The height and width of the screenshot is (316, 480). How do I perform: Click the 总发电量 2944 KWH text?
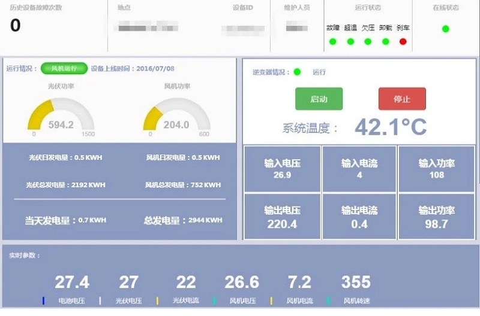pyautogui.click(x=183, y=220)
